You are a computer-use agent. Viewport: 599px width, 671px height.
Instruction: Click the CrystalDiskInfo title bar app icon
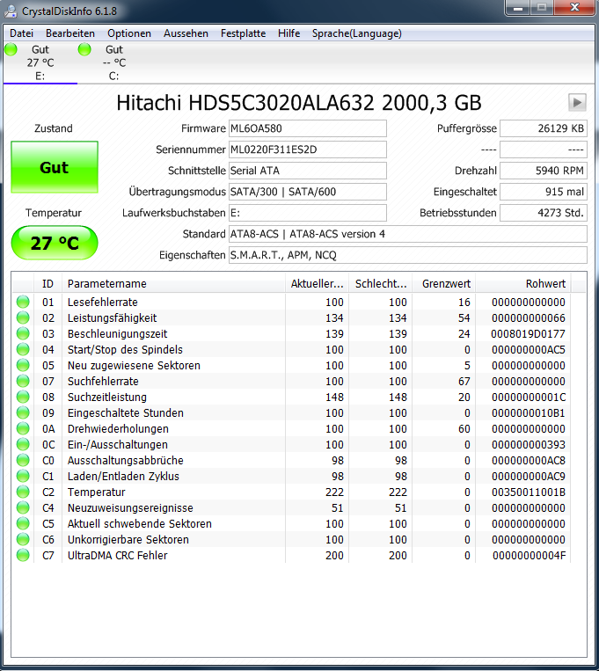11,11
